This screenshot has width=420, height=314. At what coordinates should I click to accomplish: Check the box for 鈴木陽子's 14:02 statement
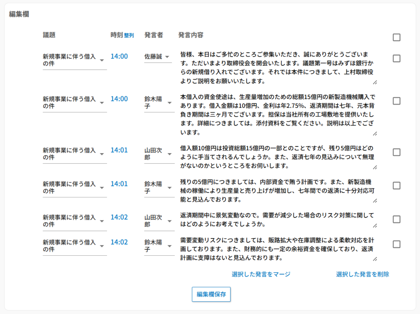pos(396,244)
